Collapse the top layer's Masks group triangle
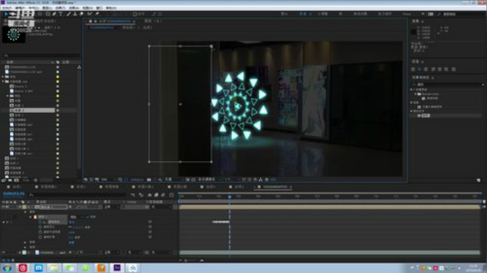 tap(25, 212)
